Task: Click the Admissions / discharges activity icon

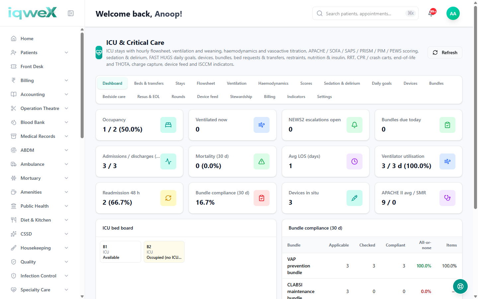Action: pos(168,161)
